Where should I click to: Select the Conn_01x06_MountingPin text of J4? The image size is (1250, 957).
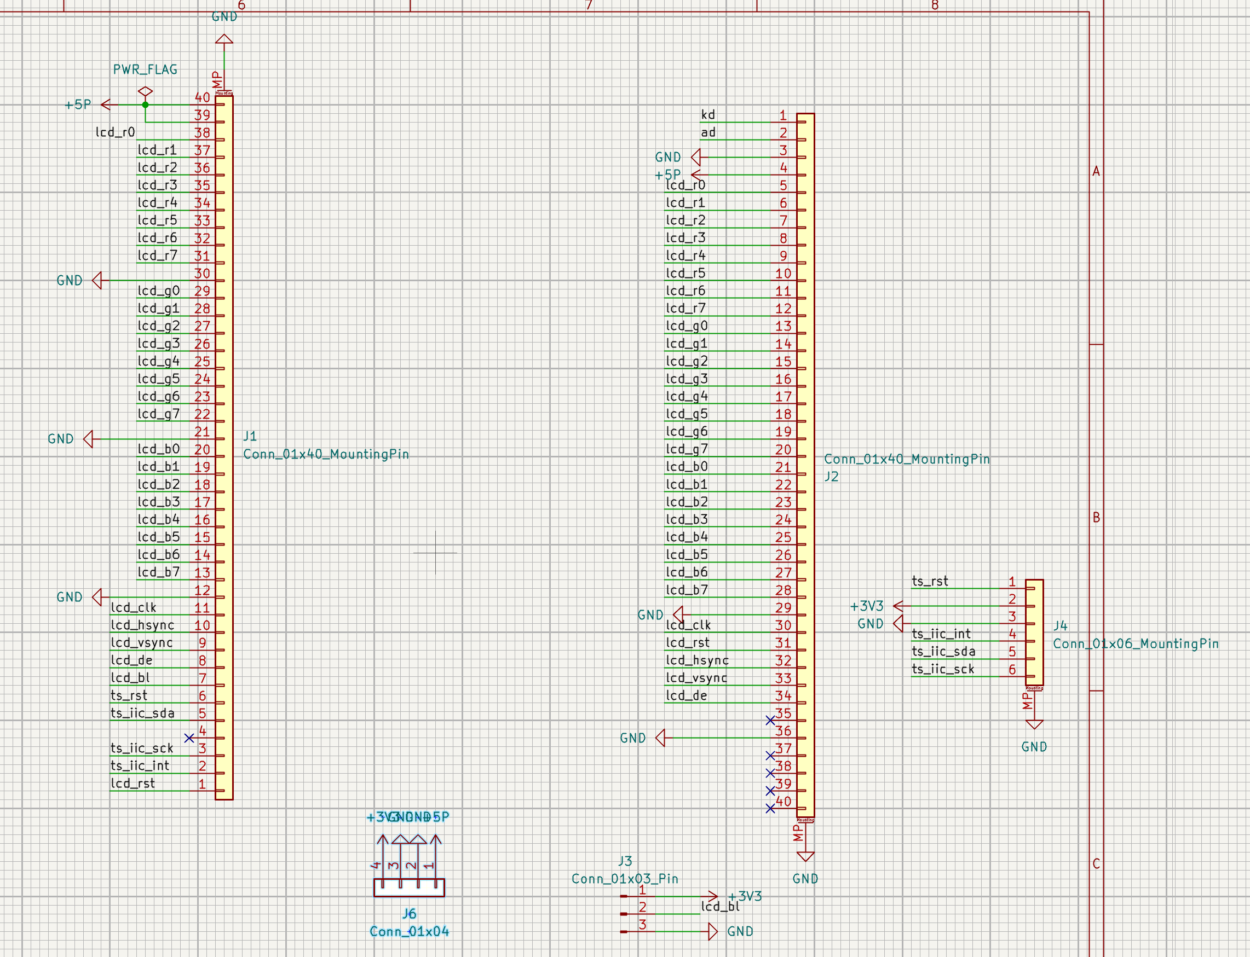1136,643
